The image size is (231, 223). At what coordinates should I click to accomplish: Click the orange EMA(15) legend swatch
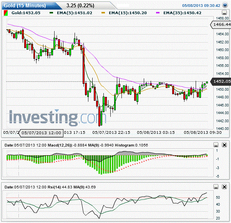point(103,13)
